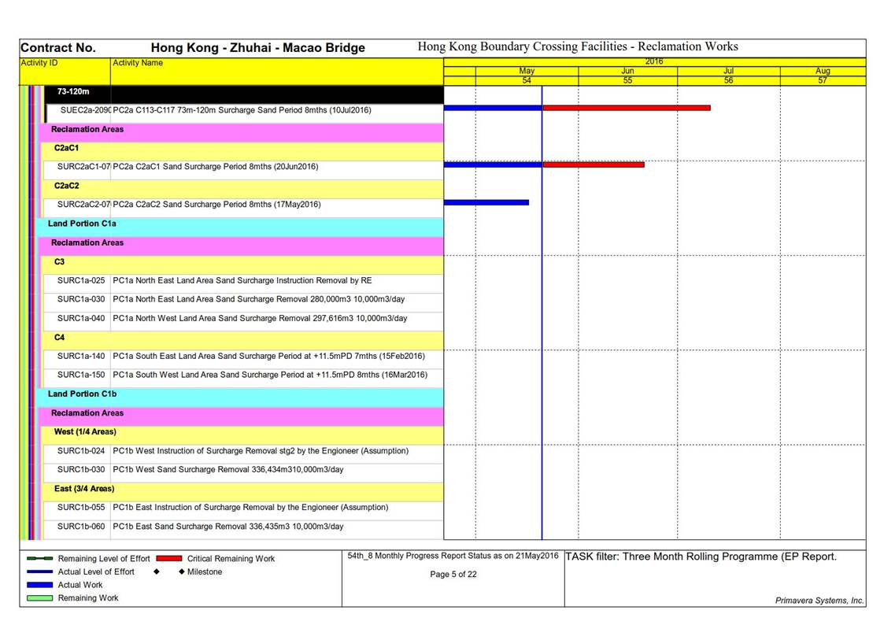Image resolution: width=884 pixels, height=625 pixels.
Task: Select activity SURC1b-024 West Instruction of Surcharge Removal
Action: pyautogui.click(x=244, y=453)
